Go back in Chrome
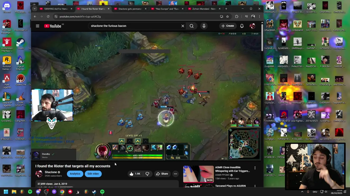Viewport: 350px width, 196px height. click(35, 17)
